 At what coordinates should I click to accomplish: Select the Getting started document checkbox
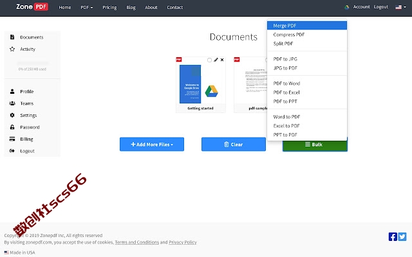[209, 60]
